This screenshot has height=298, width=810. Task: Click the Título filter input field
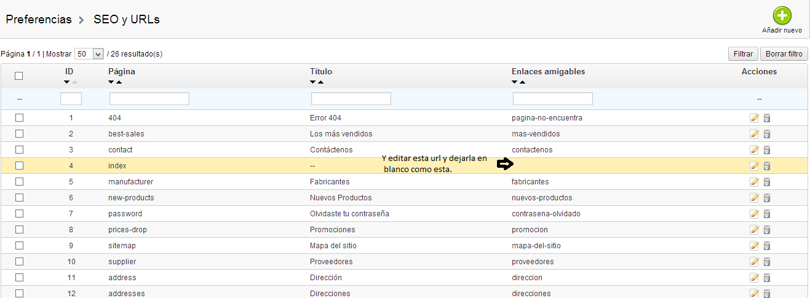(x=351, y=99)
